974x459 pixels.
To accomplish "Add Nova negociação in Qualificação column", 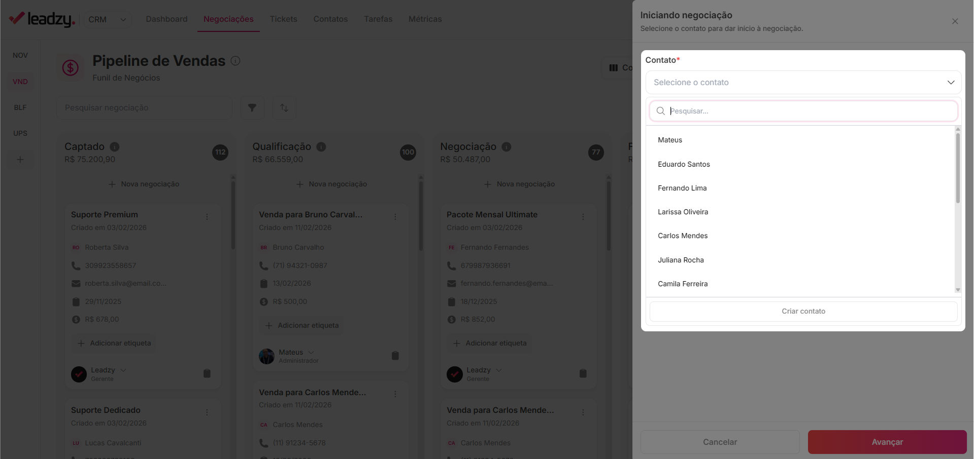I will [331, 184].
